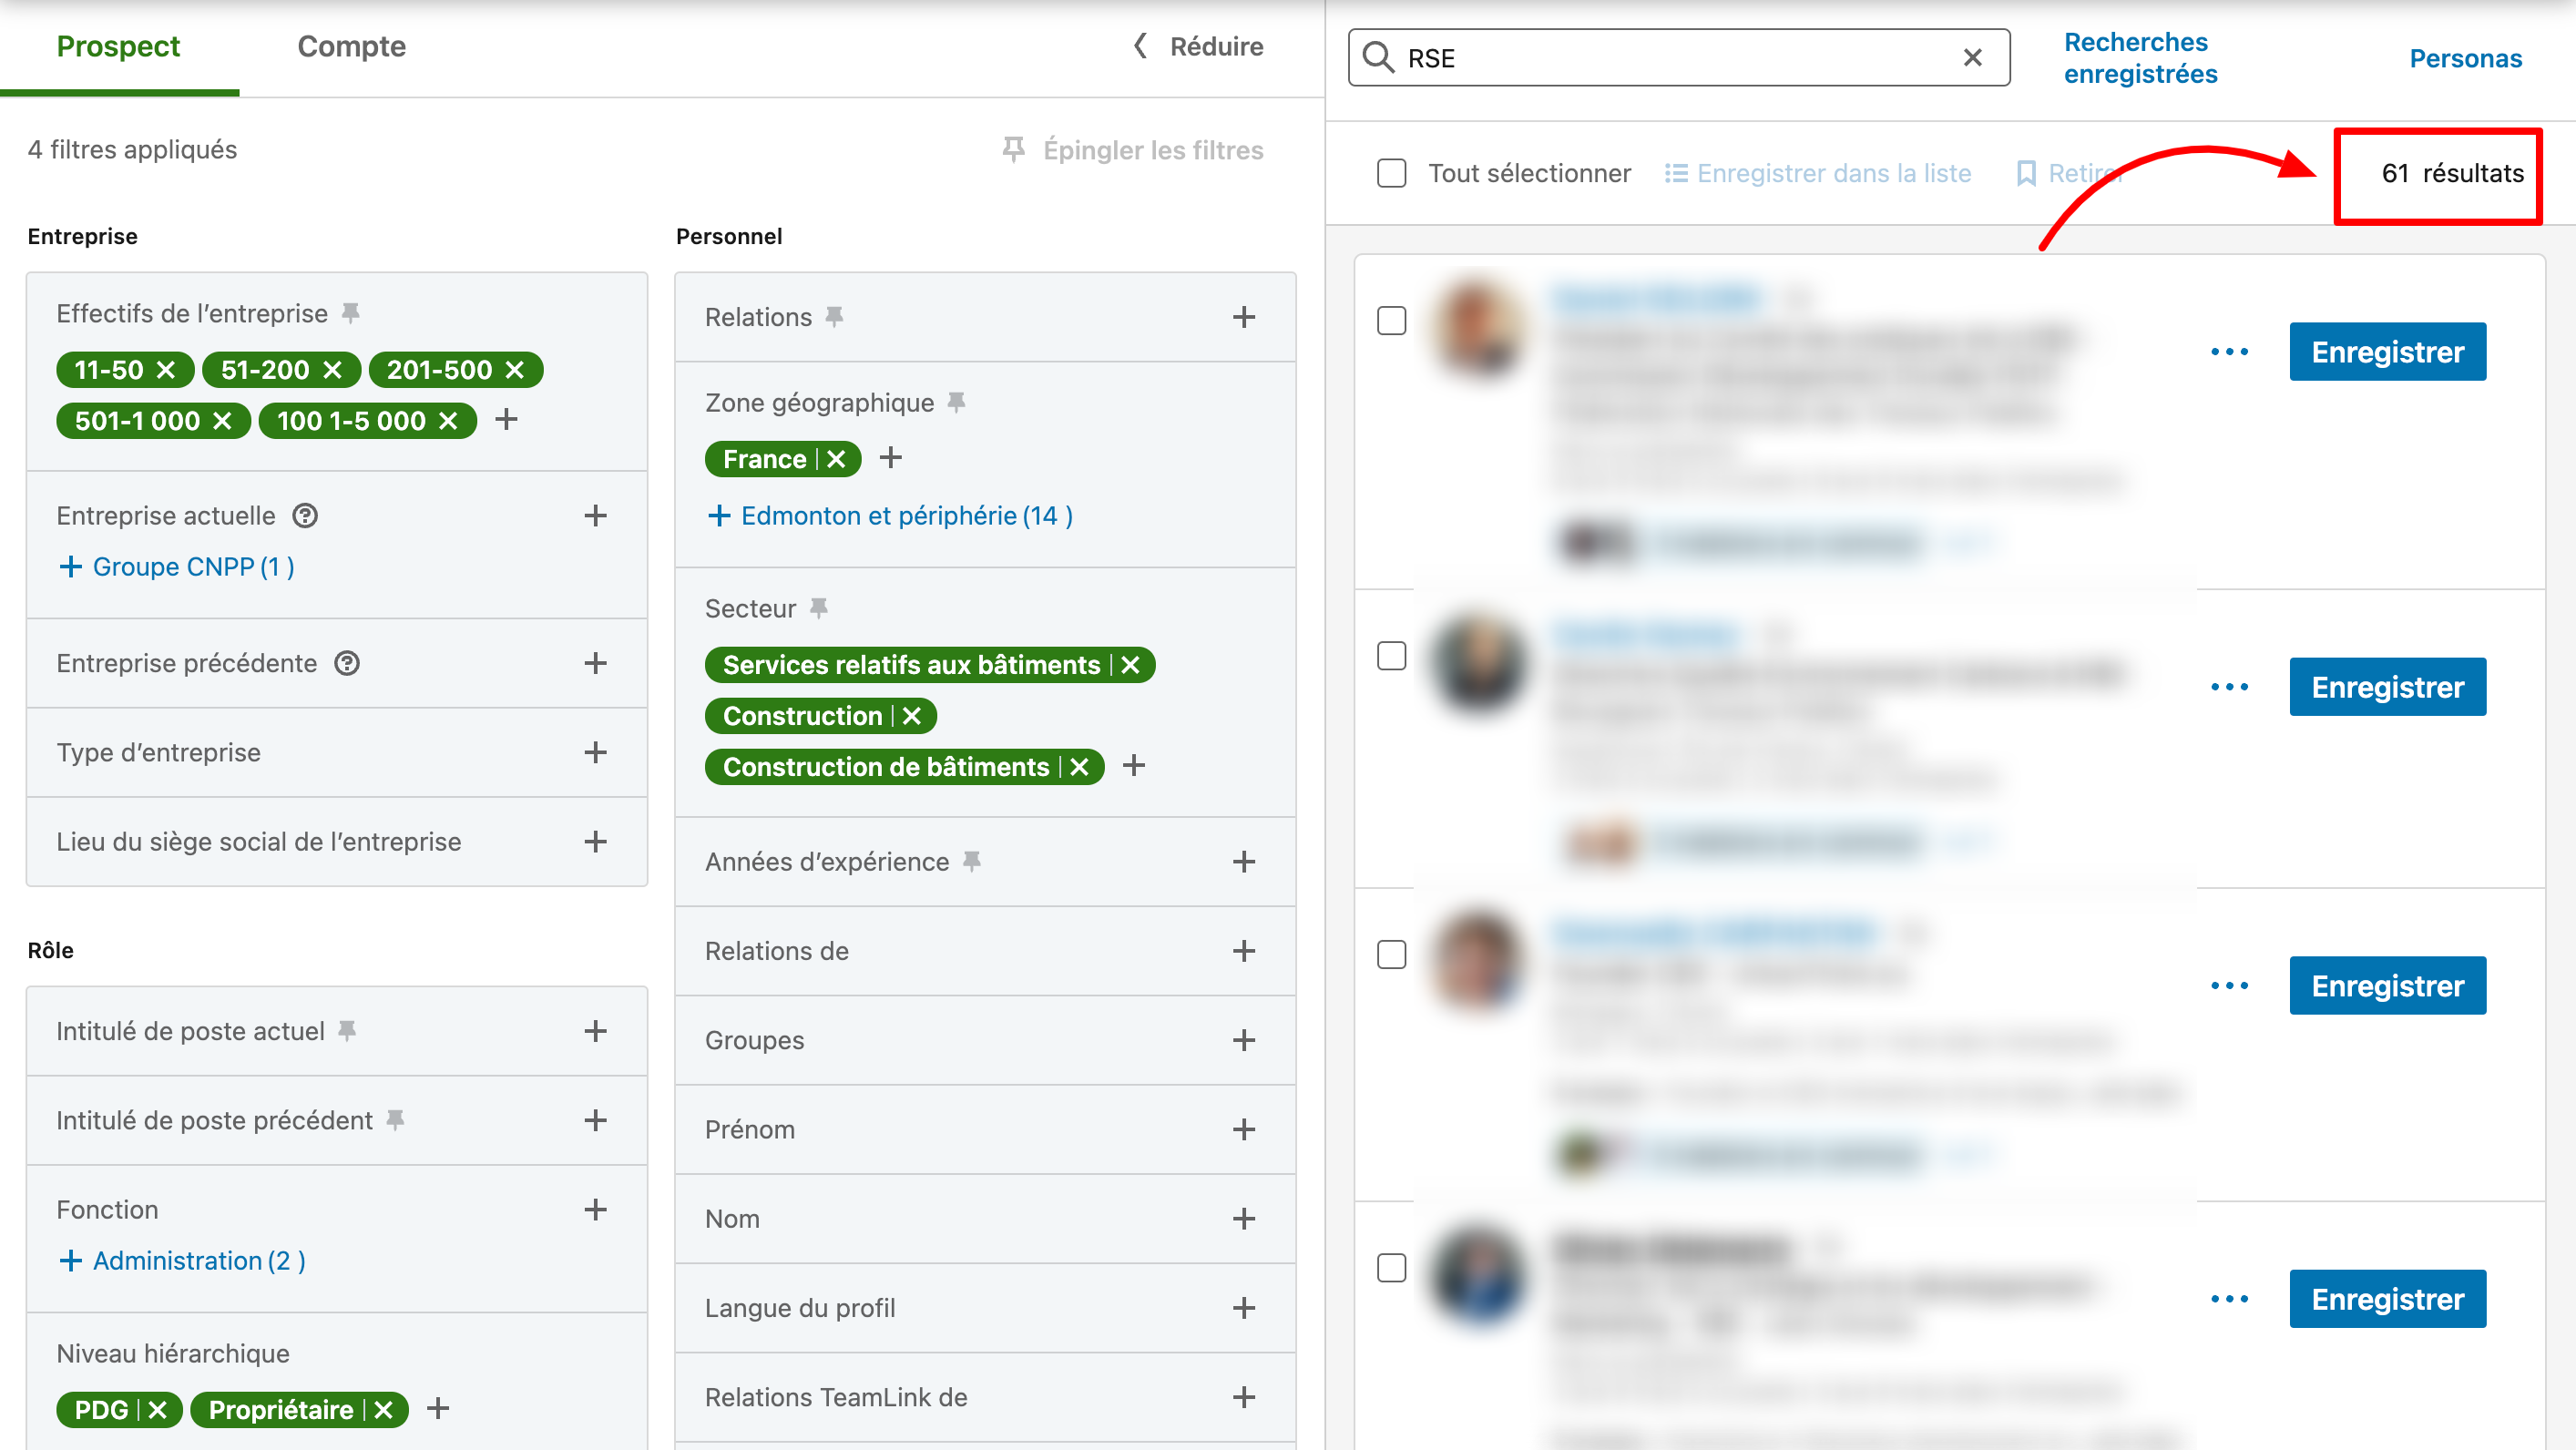This screenshot has height=1450, width=2576.
Task: Expand the Relations de filter section
Action: click(1247, 950)
